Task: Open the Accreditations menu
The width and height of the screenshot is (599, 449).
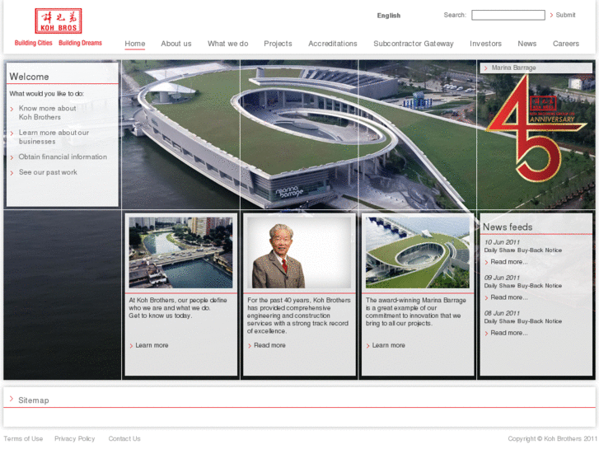Action: coord(333,44)
